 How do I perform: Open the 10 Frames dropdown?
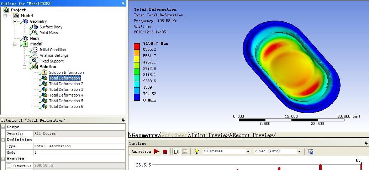pos(248,152)
